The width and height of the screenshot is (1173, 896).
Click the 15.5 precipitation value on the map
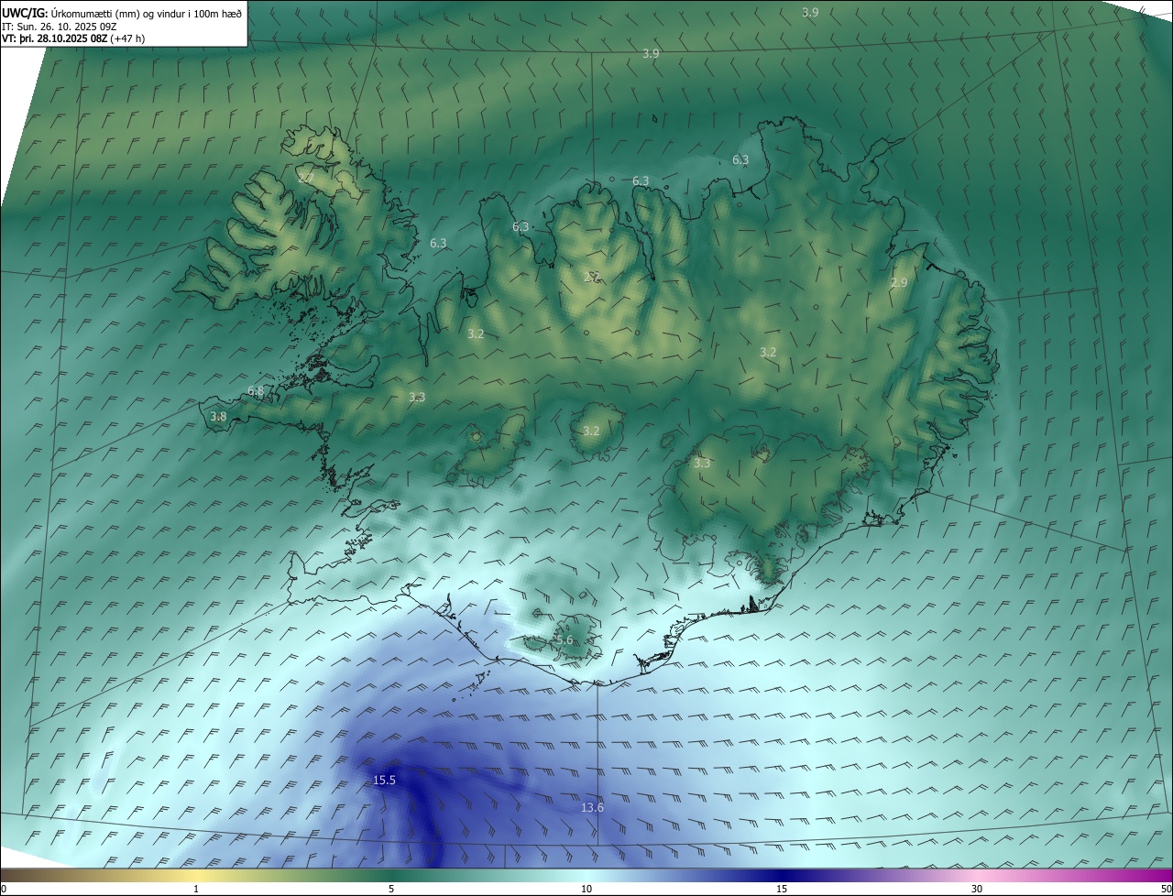pyautogui.click(x=384, y=781)
